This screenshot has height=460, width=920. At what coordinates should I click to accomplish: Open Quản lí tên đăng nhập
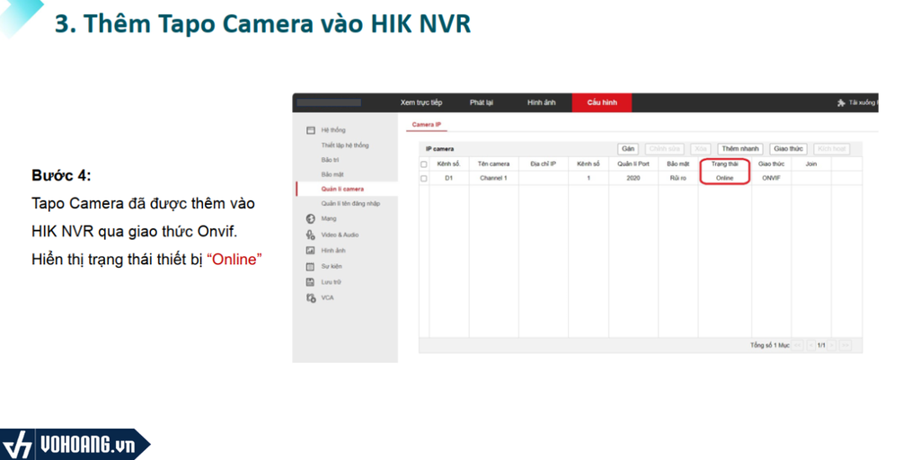[x=351, y=204]
